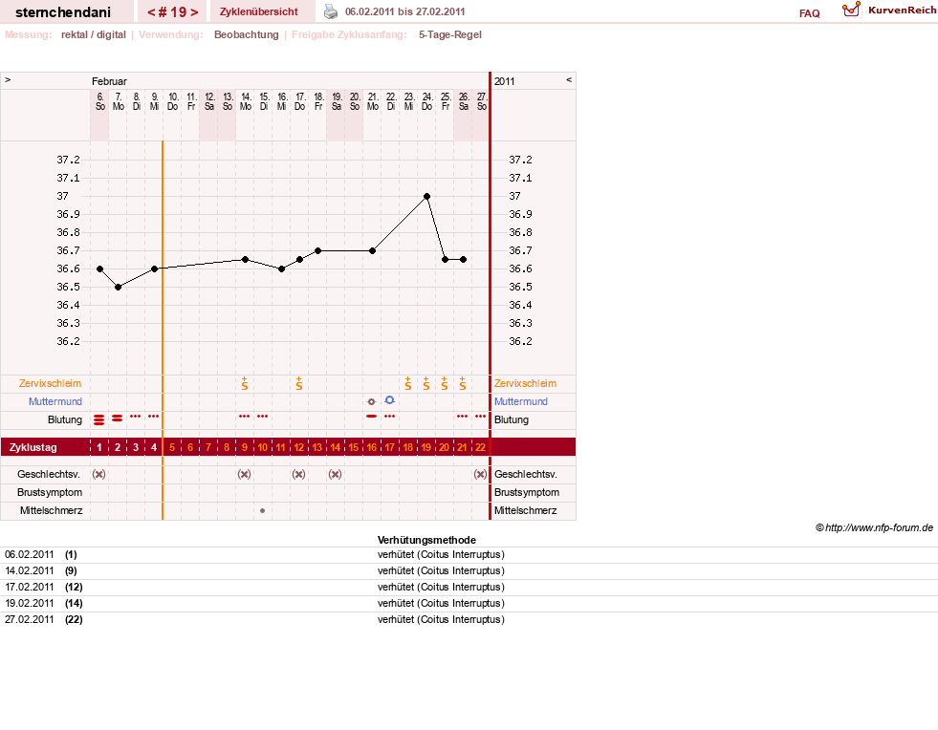Click the < arrow right of 2011

tap(569, 79)
